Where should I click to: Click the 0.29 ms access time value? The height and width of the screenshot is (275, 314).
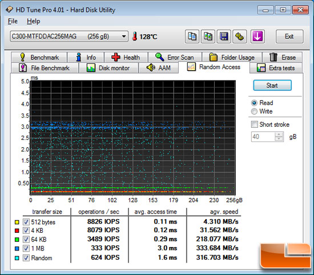click(166, 239)
